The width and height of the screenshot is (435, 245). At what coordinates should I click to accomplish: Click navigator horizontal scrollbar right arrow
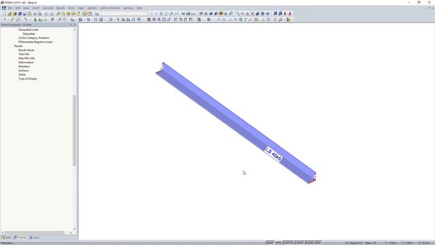71,233
